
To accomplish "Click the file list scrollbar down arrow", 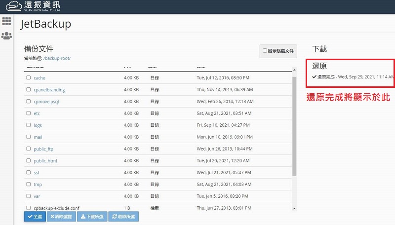I will (294, 208).
